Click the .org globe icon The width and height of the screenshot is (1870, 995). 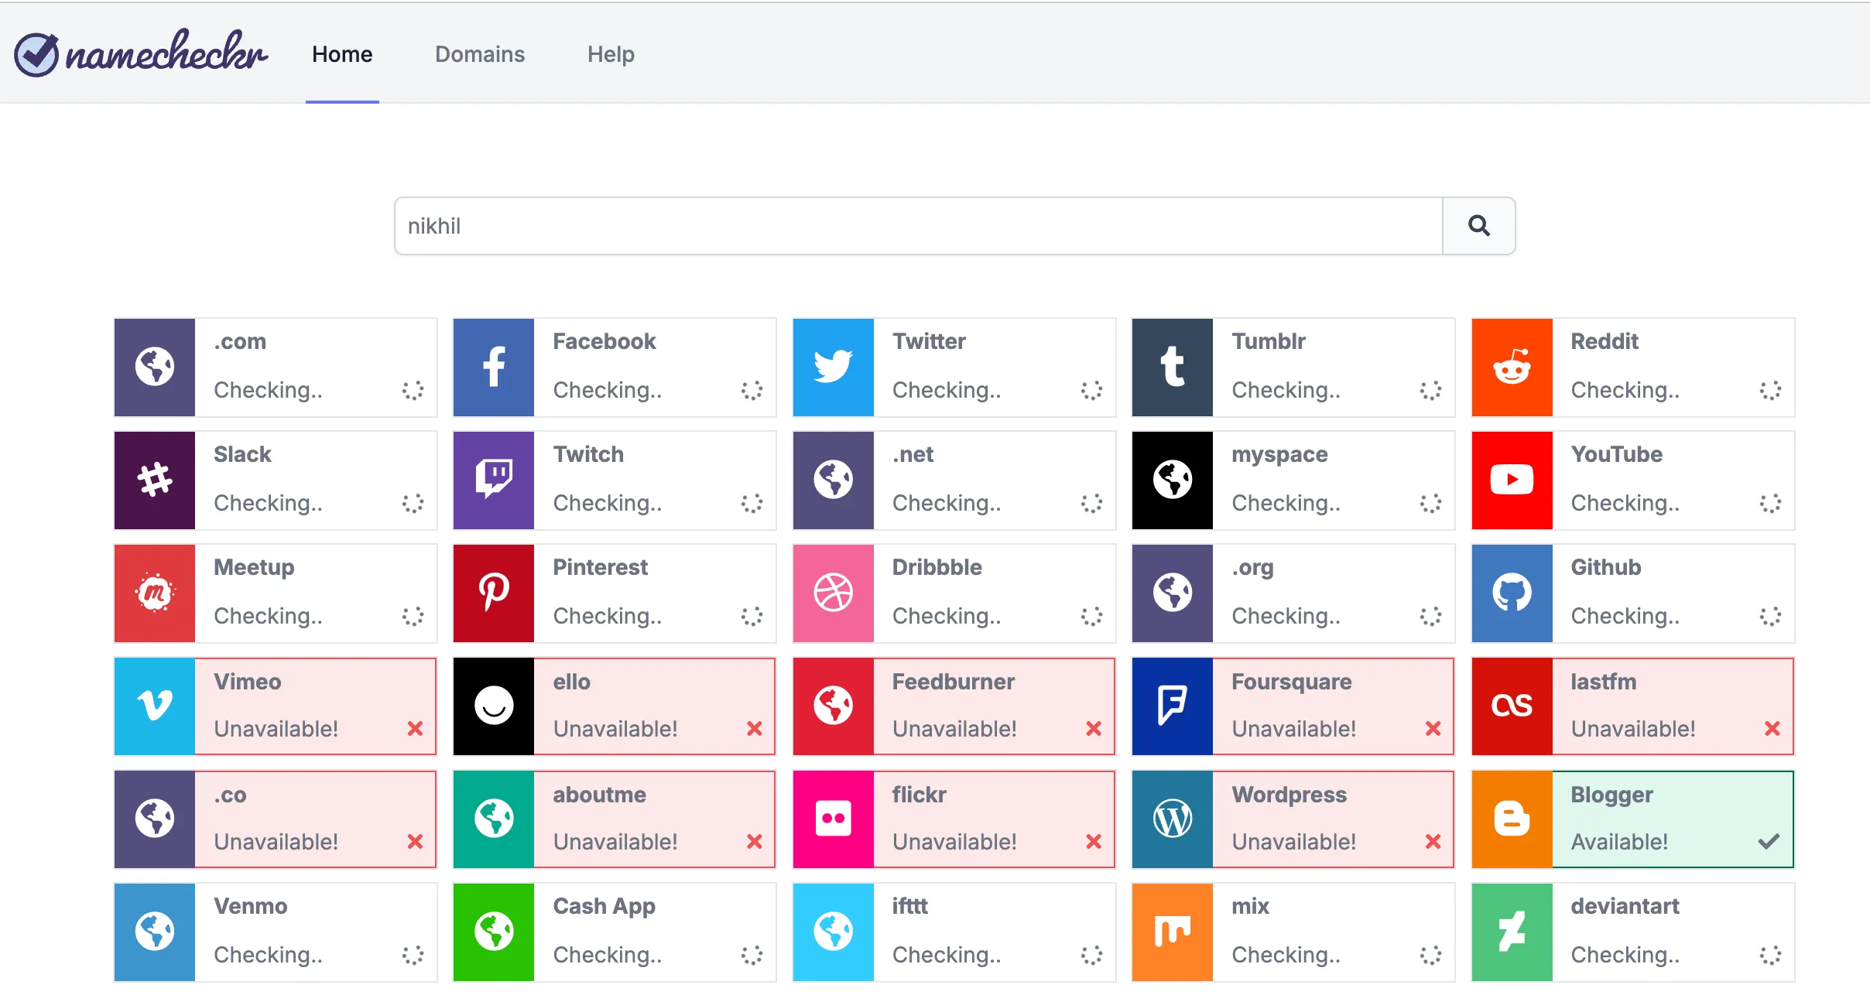(1173, 593)
